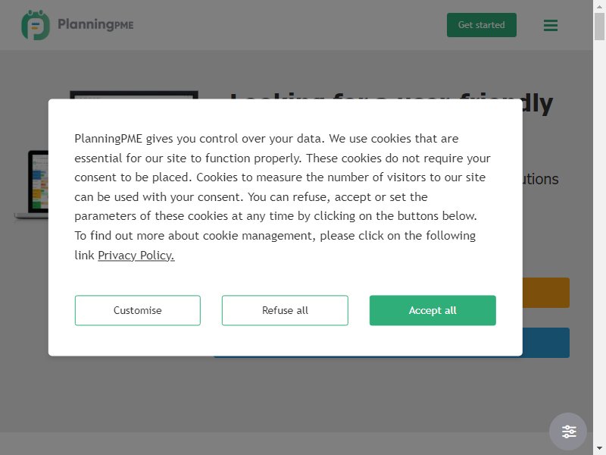This screenshot has width=606, height=455.
Task: Click the PlanningPME green logo icon
Action: coord(36,25)
